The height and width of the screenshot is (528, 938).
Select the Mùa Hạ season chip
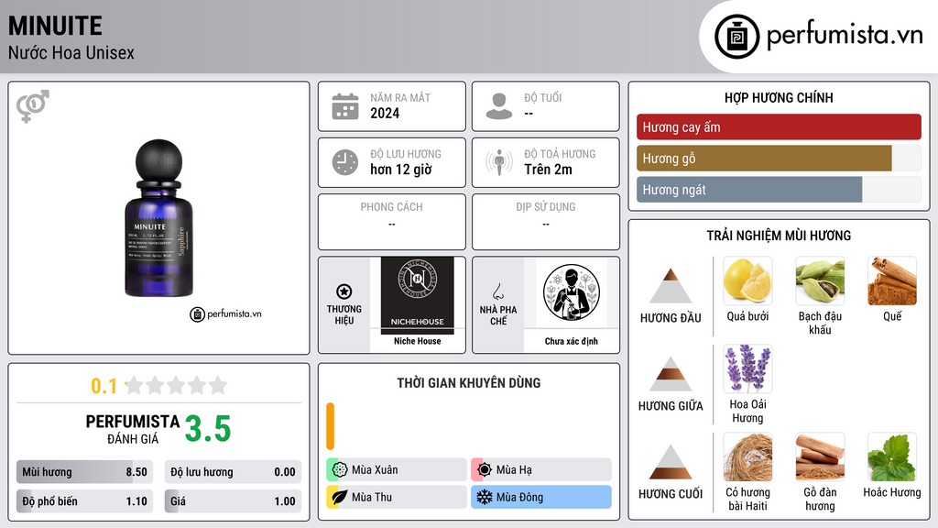tap(541, 470)
